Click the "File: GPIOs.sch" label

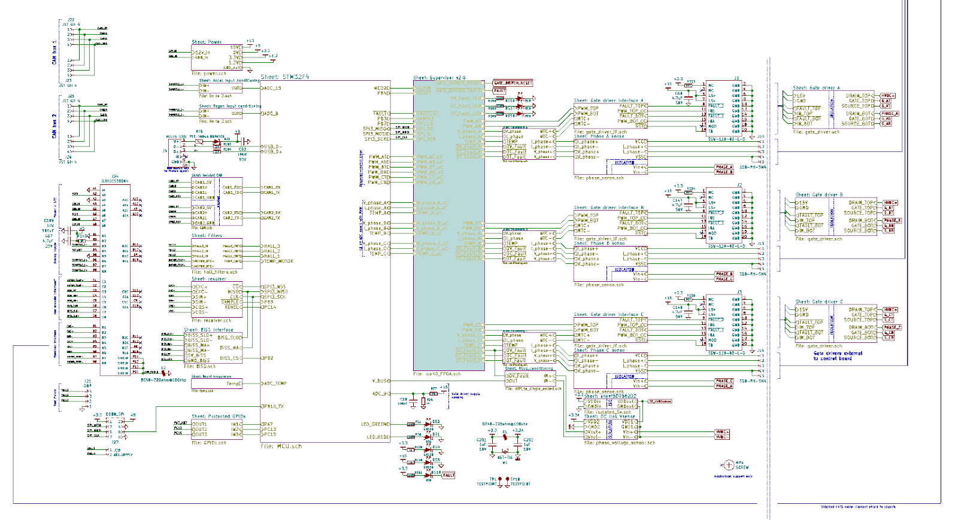[x=209, y=443]
